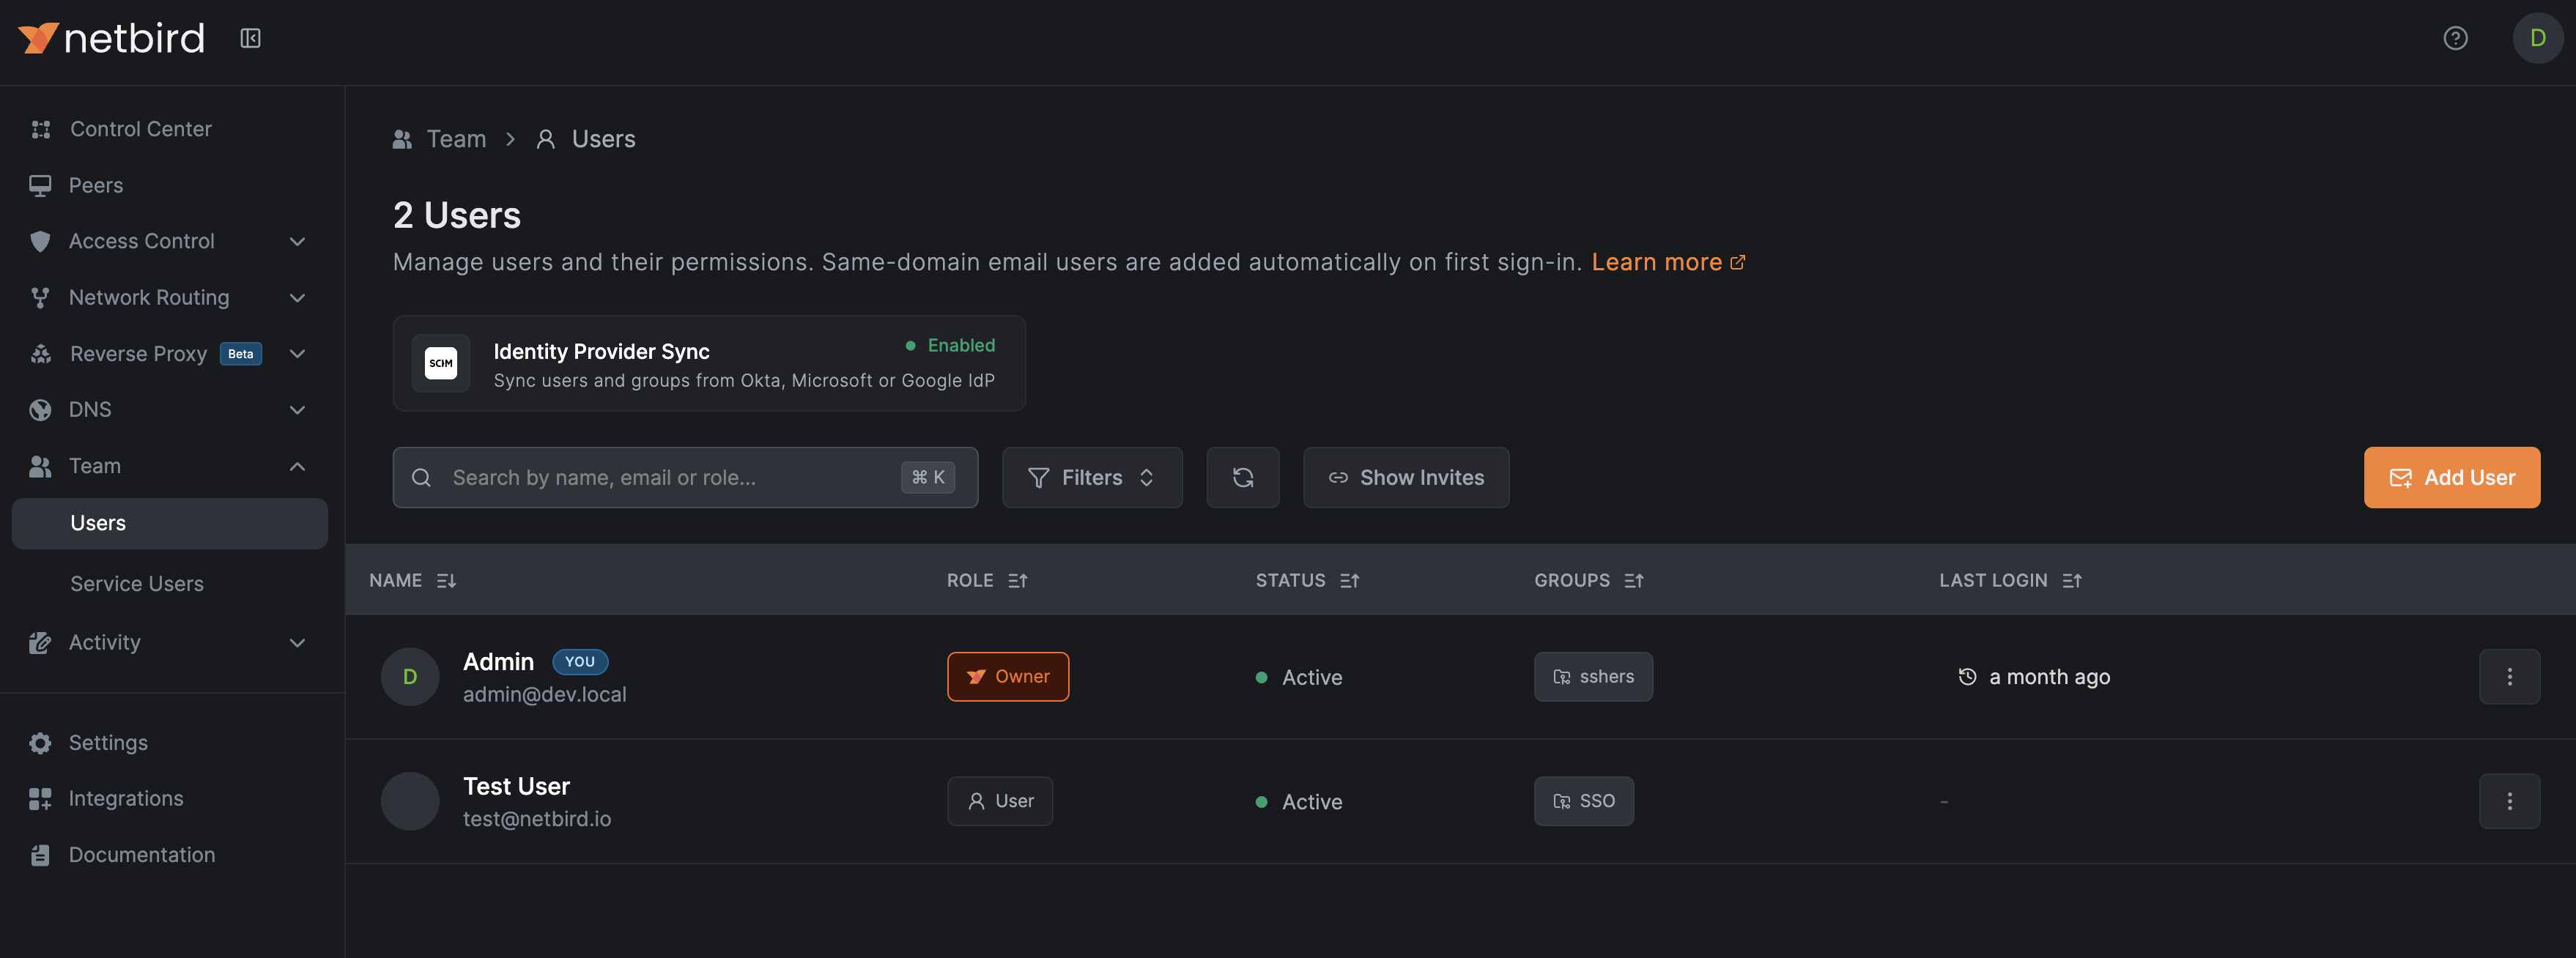
Task: Open the Filters dropdown
Action: pos(1092,478)
